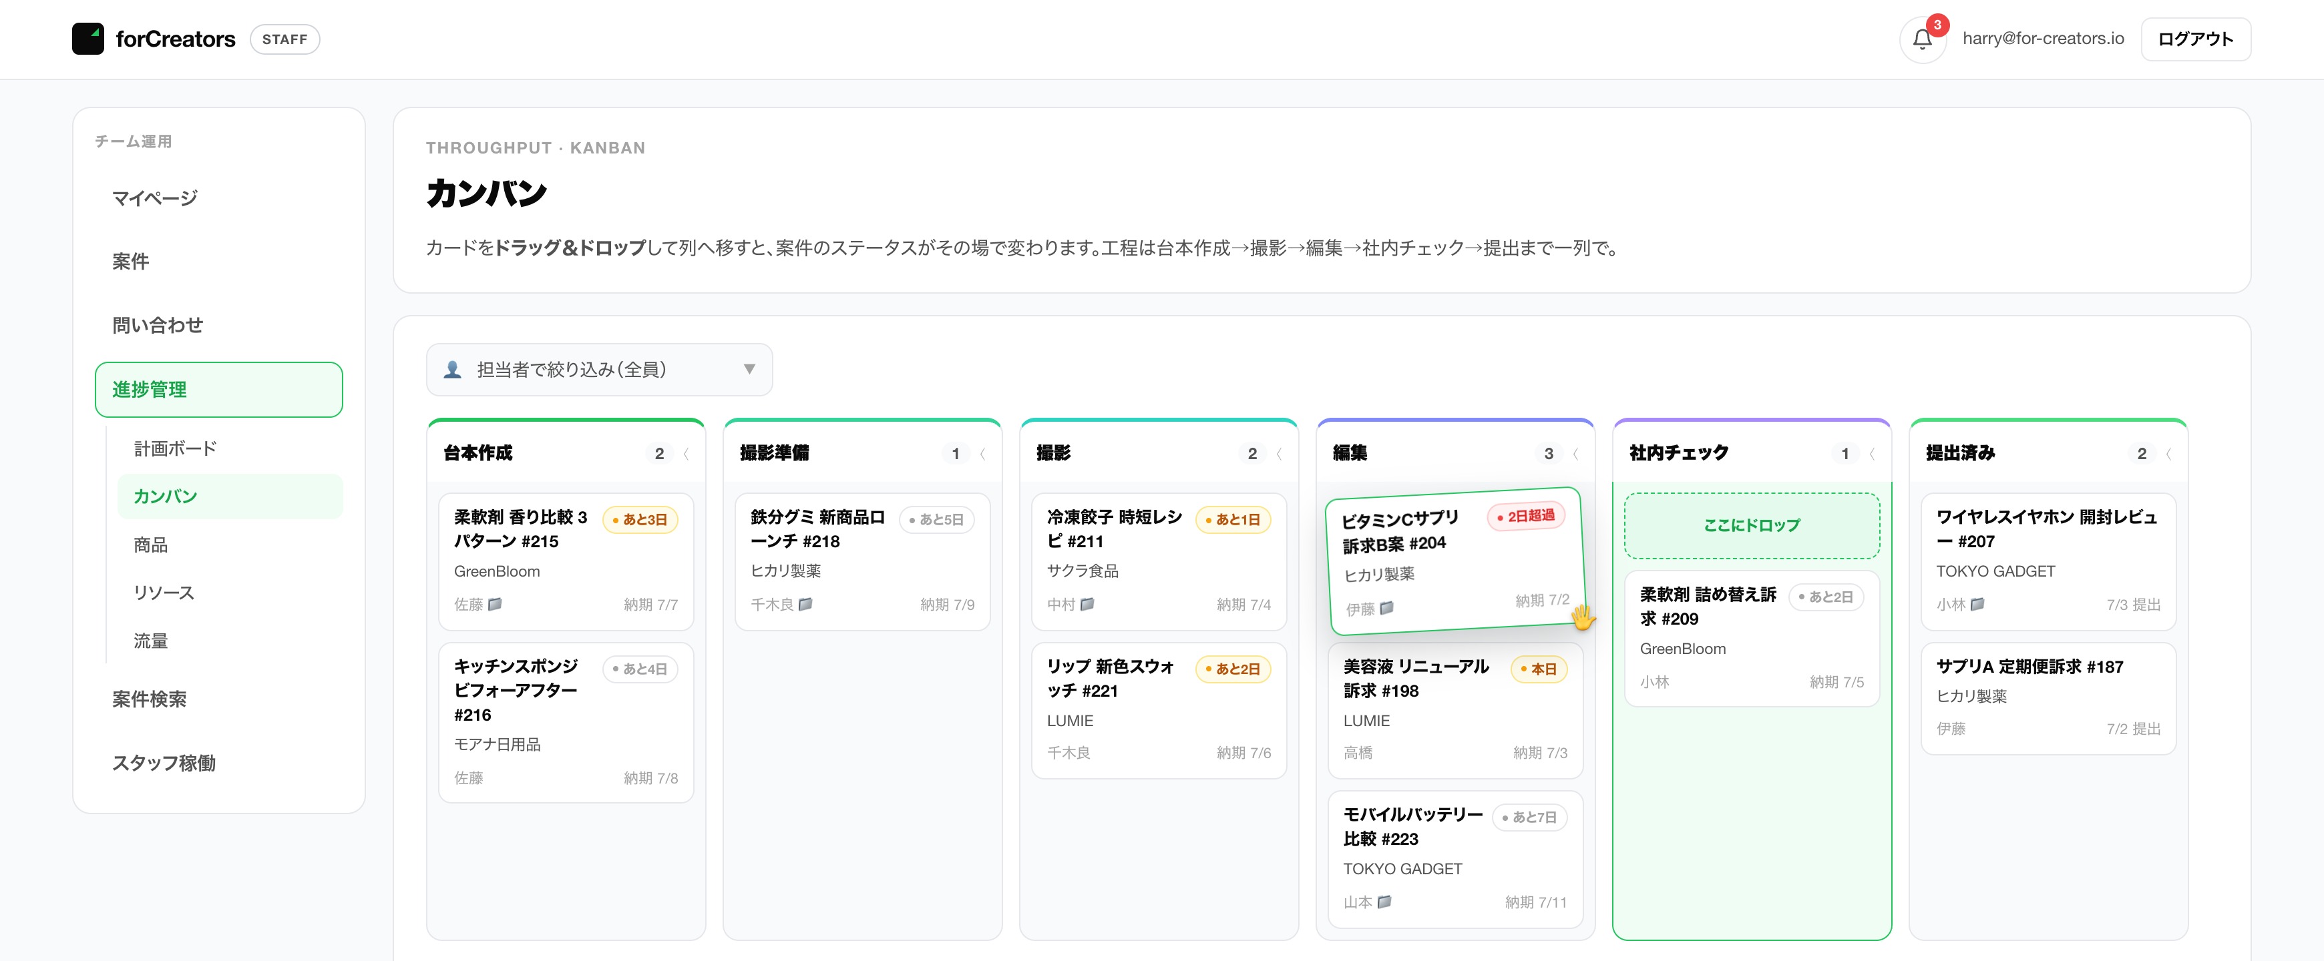Collapse the 台本作成 column
This screenshot has height=961, width=2324.
[x=687, y=453]
